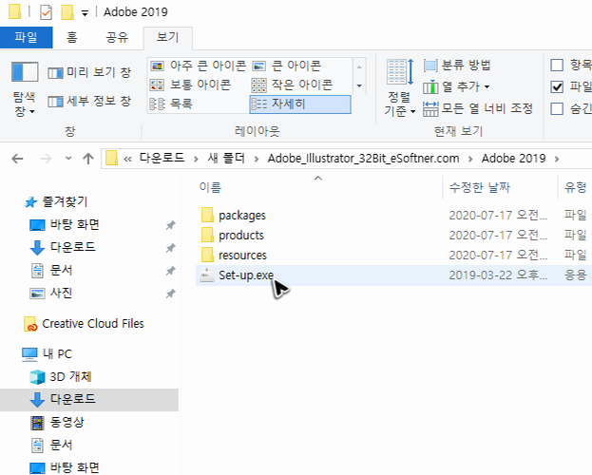Click 모든 열 너비 조정 button

[478, 108]
